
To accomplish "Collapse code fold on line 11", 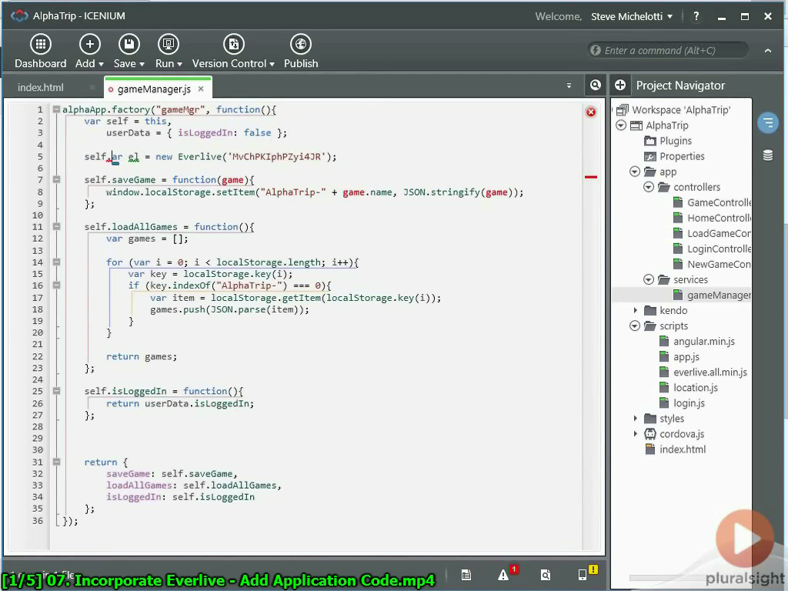I will tap(56, 227).
